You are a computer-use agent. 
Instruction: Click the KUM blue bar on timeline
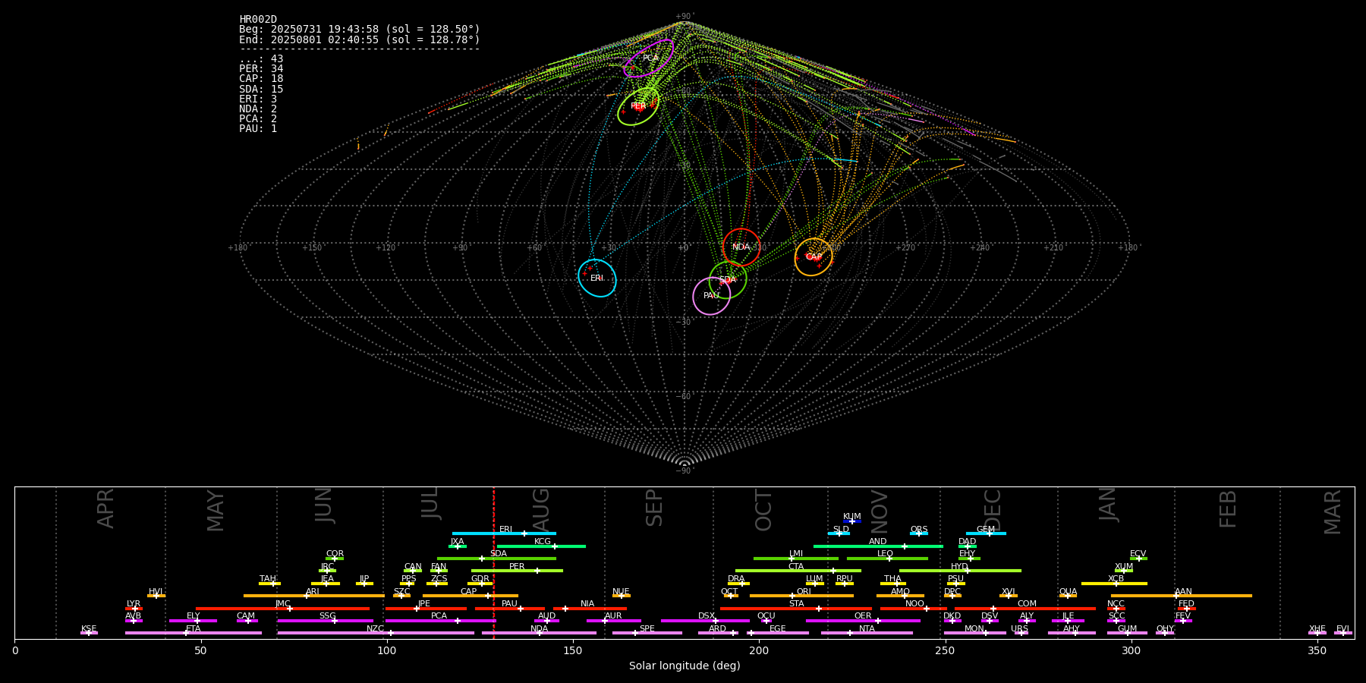[852, 521]
